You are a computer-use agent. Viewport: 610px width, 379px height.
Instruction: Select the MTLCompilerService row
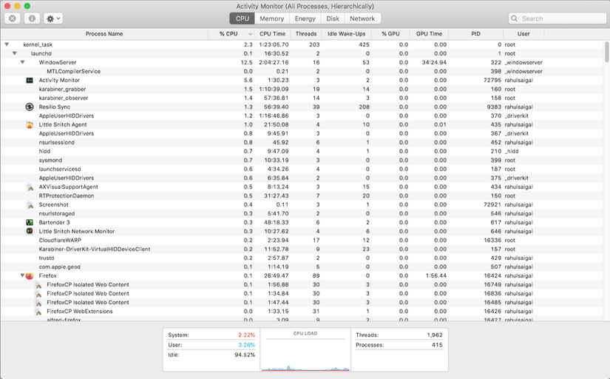tap(302, 71)
